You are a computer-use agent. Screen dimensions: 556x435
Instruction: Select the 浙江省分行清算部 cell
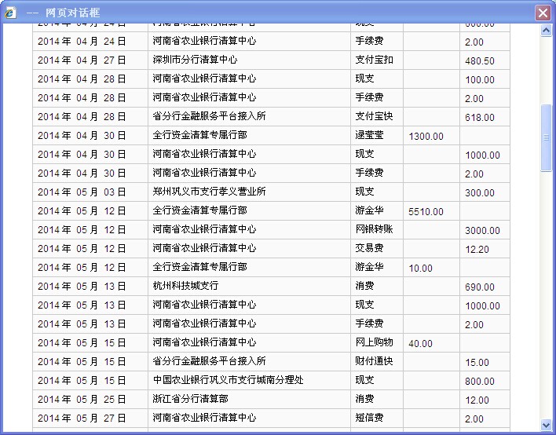coord(191,399)
